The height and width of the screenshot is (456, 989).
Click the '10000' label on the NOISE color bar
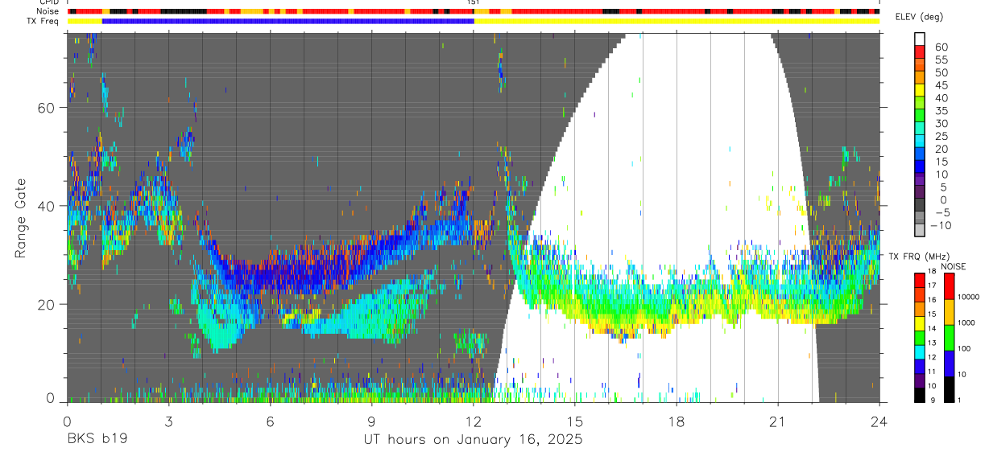(x=969, y=297)
